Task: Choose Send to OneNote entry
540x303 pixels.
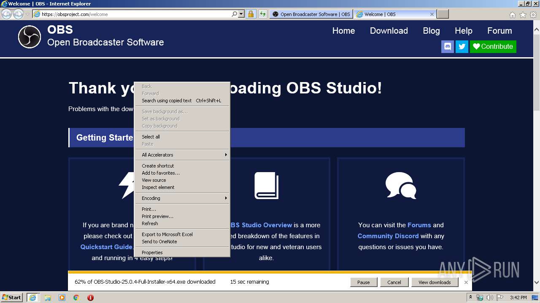Action: click(182, 242)
